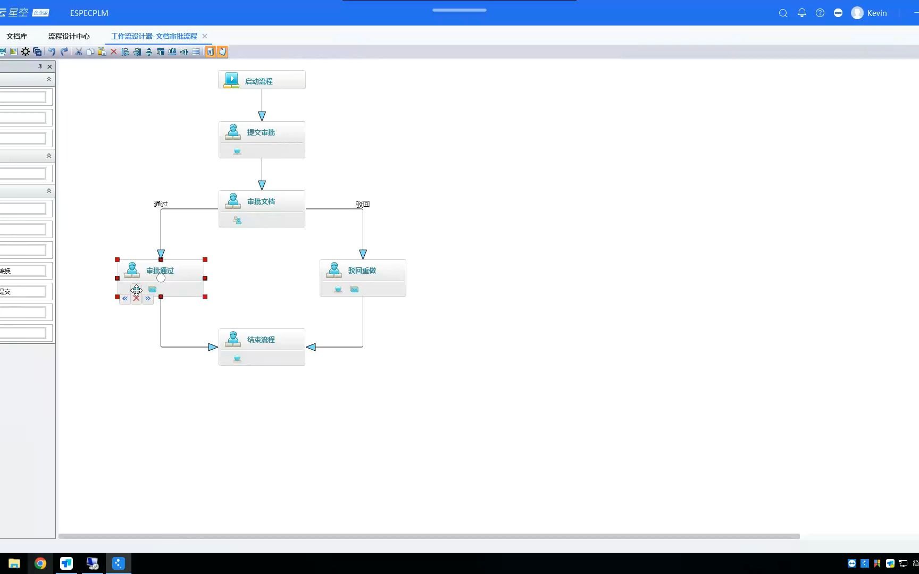The image size is (919, 574).
Task: Center nodes horizontally
Action: tap(149, 52)
